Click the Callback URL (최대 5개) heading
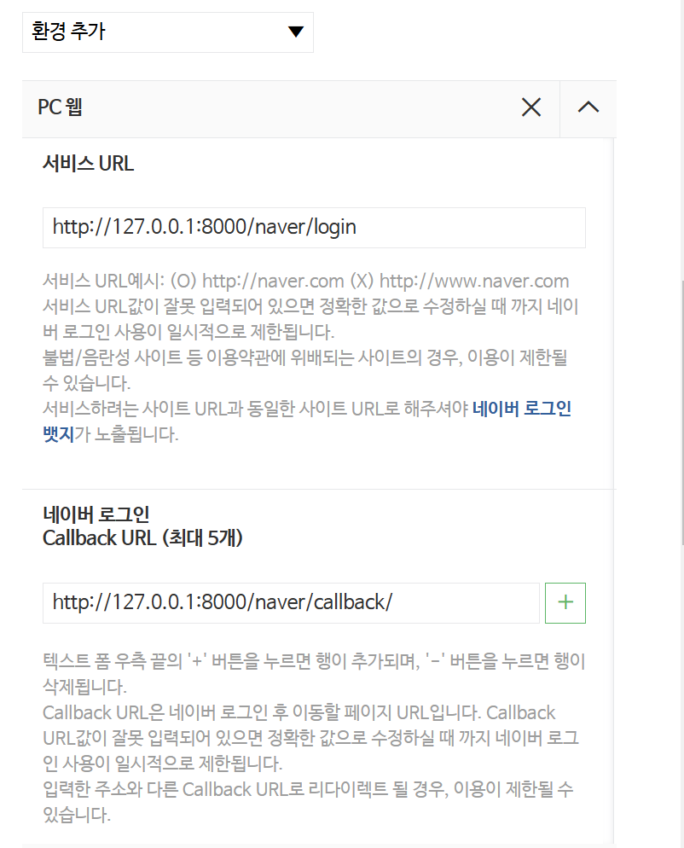Viewport: 684px width, 848px height. (x=142, y=538)
